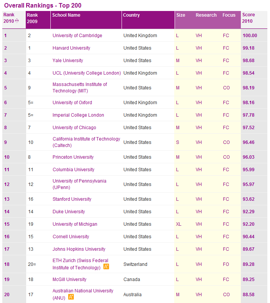This screenshot has height=303, width=270.
Task: Click the score 98.68 for Yale
Action: point(248,61)
